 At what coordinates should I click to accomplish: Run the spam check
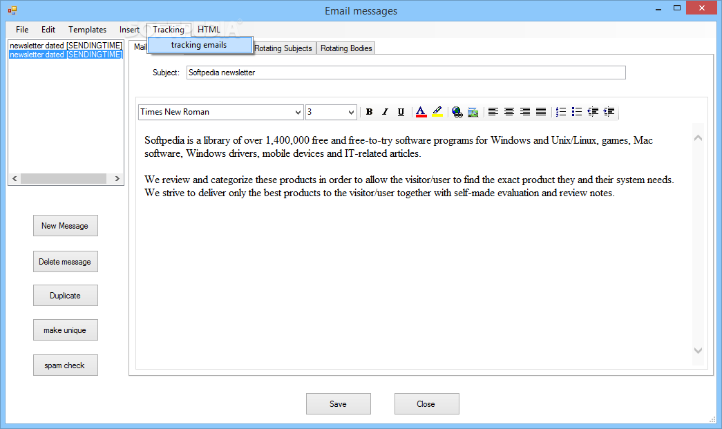66,365
